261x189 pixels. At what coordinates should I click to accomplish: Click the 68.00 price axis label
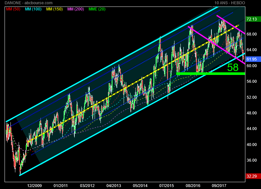click(252, 34)
